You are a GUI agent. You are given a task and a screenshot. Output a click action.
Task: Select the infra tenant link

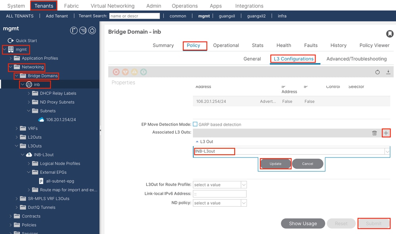pos(282,16)
